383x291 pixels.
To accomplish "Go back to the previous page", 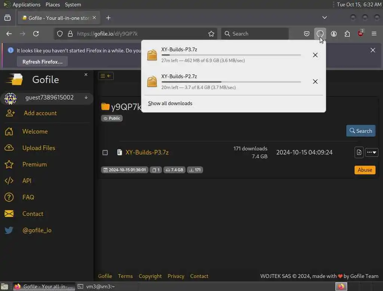I will (x=9, y=34).
